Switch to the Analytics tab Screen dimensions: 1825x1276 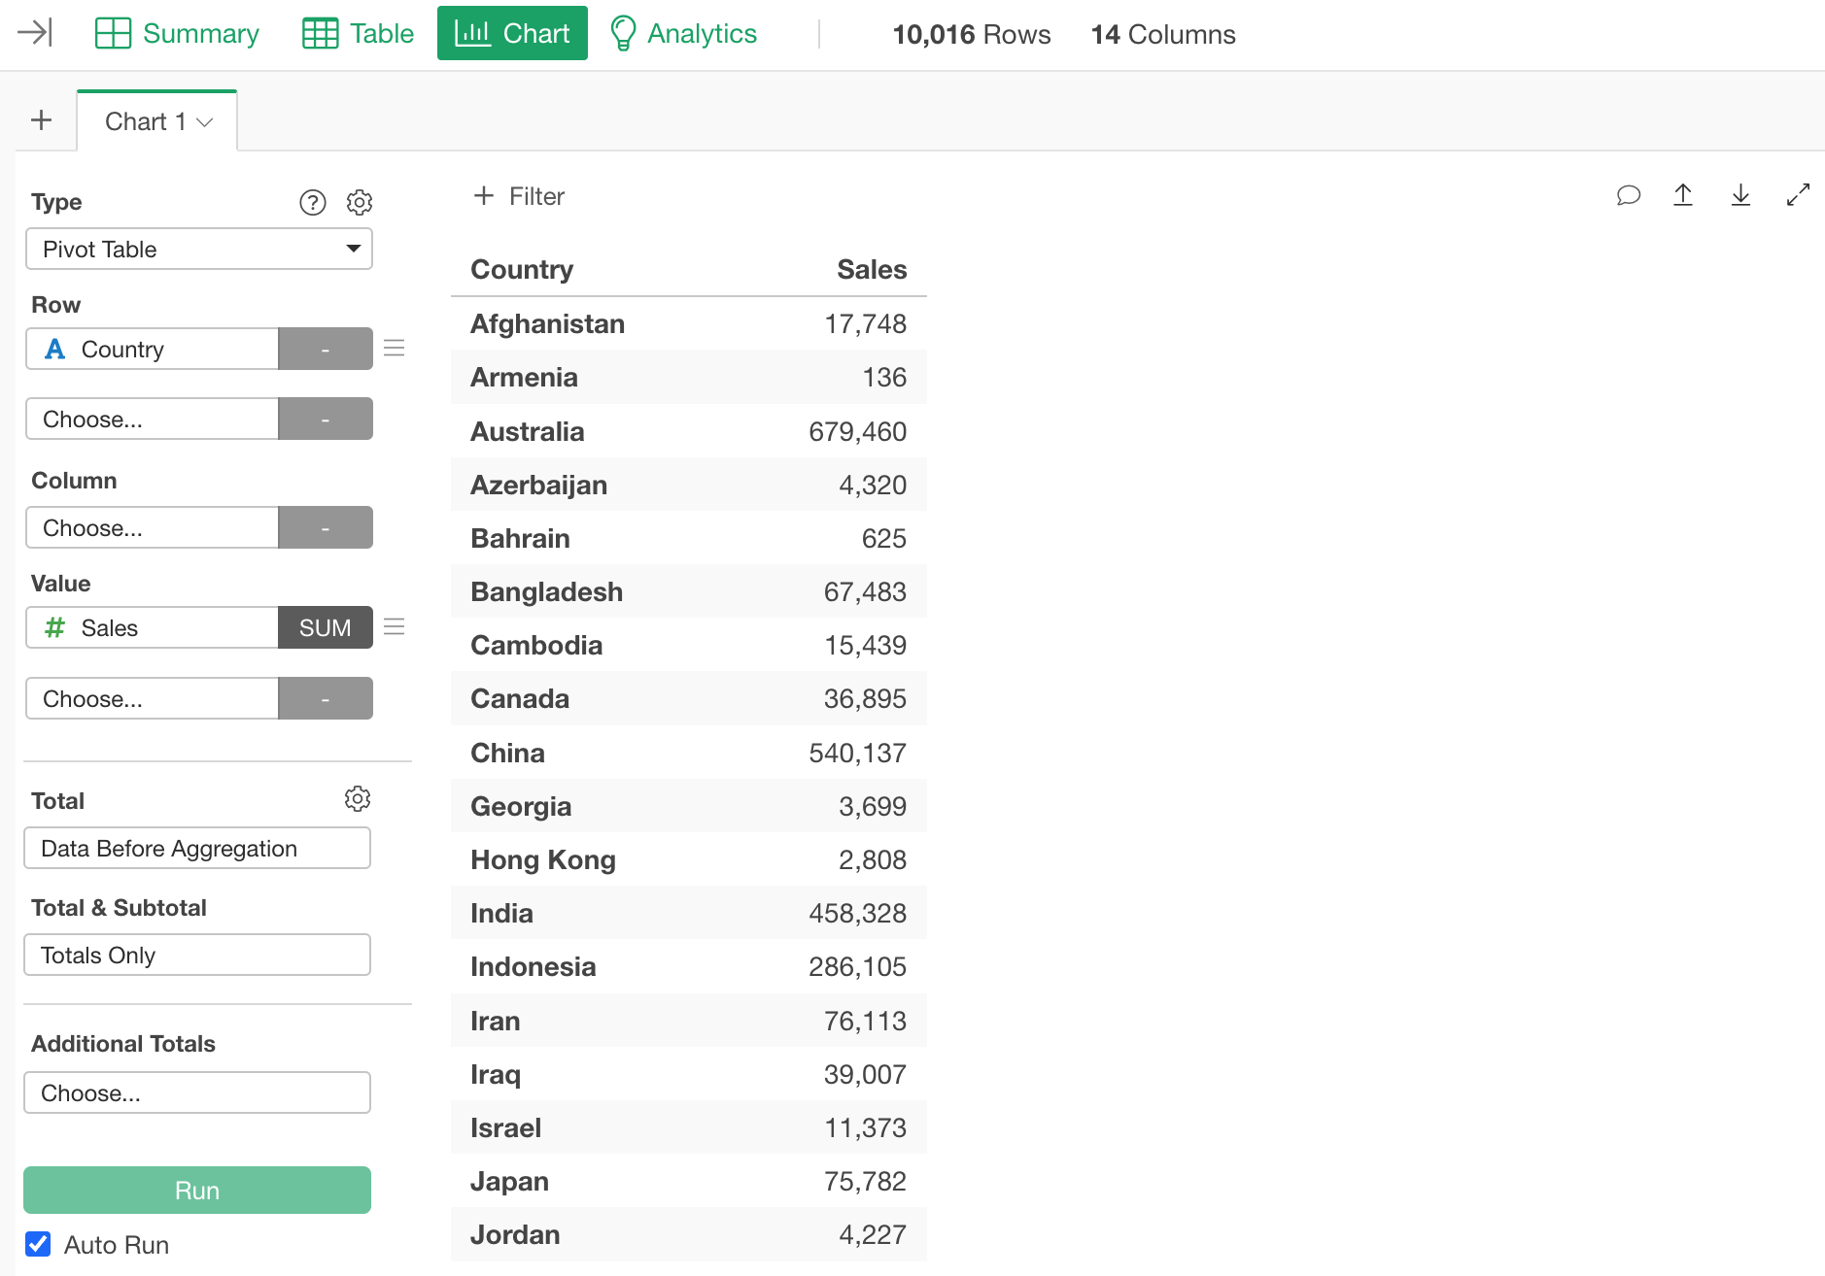tap(683, 33)
